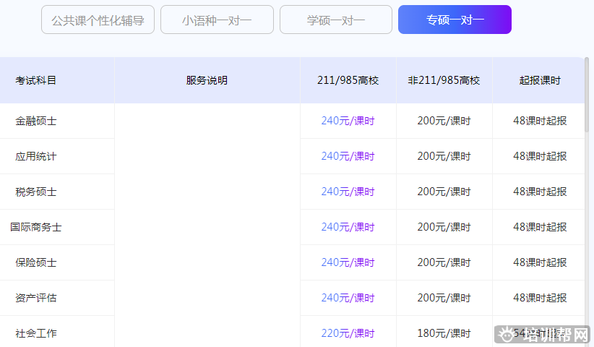Click the 211/985高校 column header
Viewport: 594px width, 347px height.
click(x=348, y=80)
